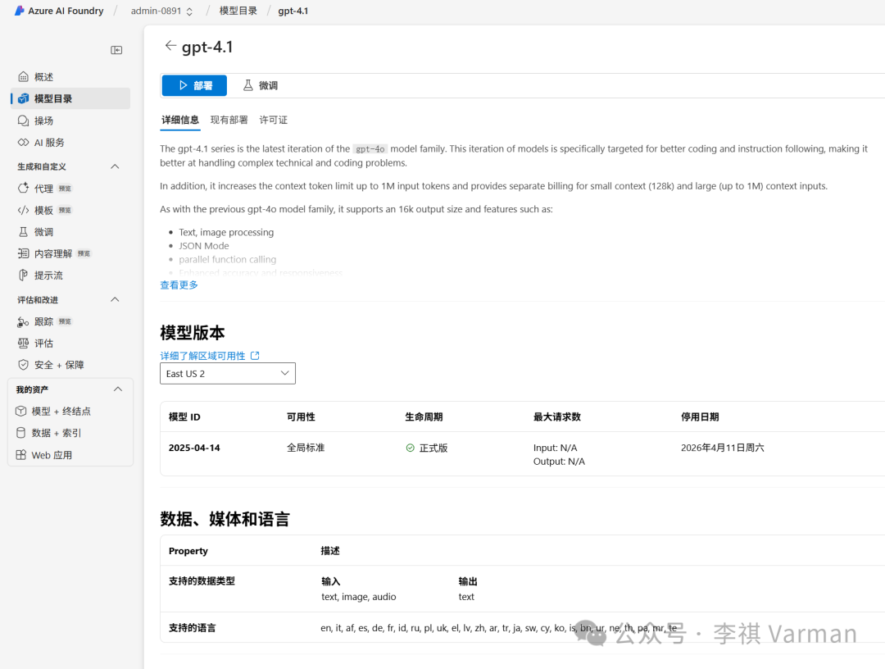Click 模型目录 in the breadcrumb
Viewport: 885px width, 669px height.
click(238, 11)
